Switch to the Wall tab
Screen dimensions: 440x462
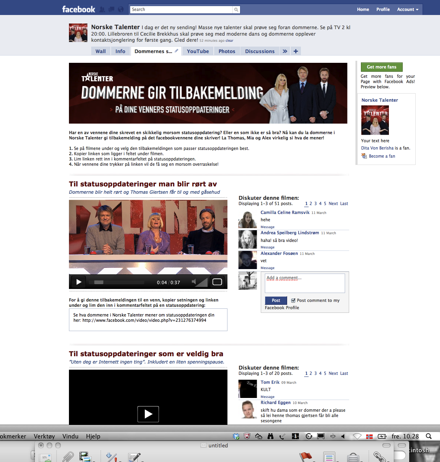coord(101,51)
